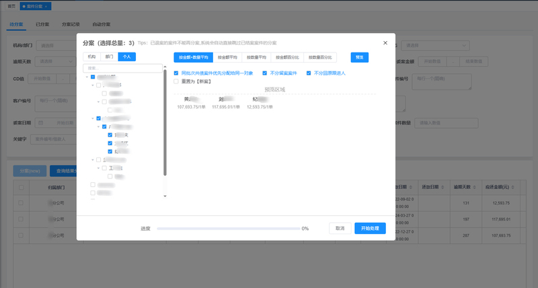Click 取消 to cancel the dialog
Image resolution: width=538 pixels, height=288 pixels.
point(340,228)
